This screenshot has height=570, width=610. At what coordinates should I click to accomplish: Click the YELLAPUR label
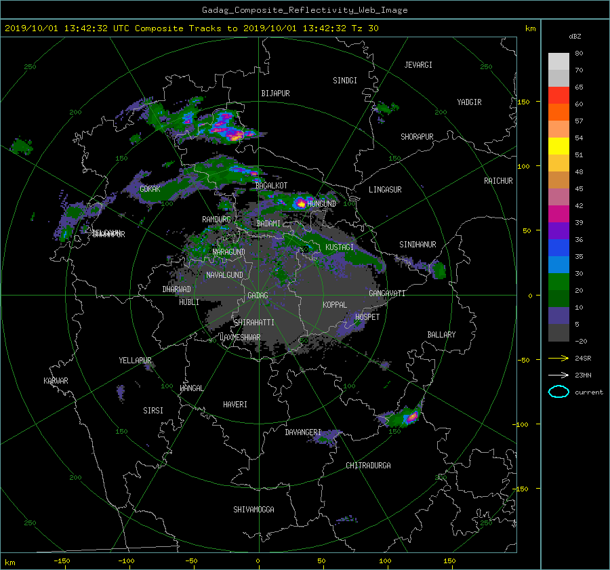135,361
